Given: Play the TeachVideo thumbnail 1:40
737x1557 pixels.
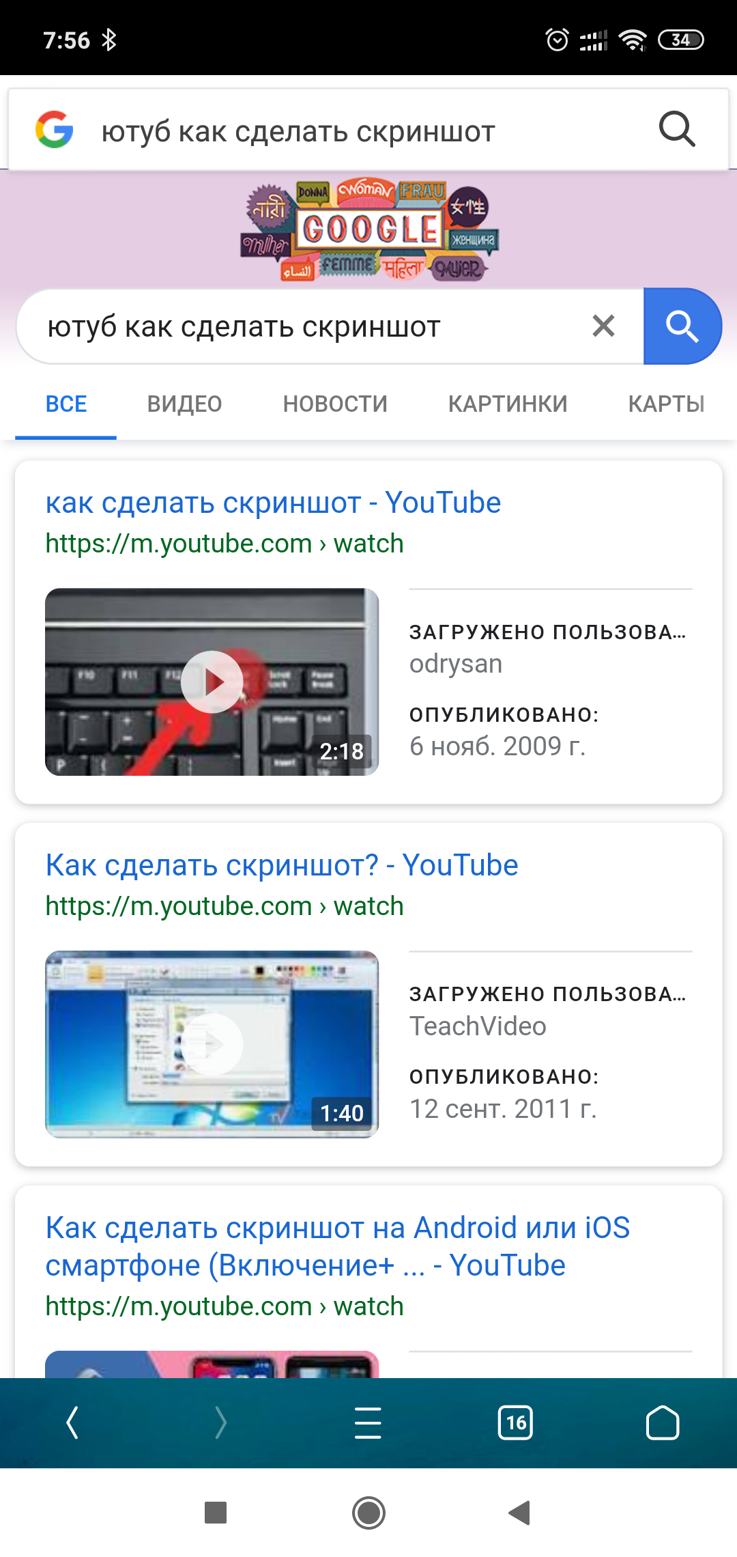Looking at the screenshot, I should 212,1044.
